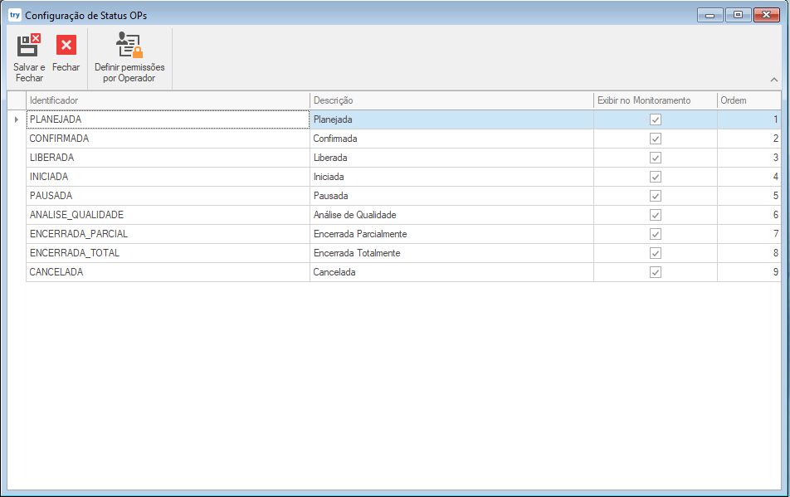Select the CANCELADA identifier cell
This screenshot has width=790, height=497.
coord(168,272)
